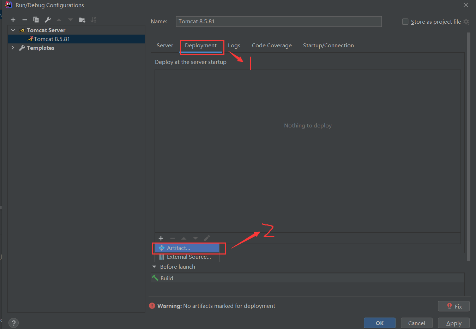Click the settings gear beside project file option
Image resolution: width=476 pixels, height=329 pixels.
click(466, 22)
